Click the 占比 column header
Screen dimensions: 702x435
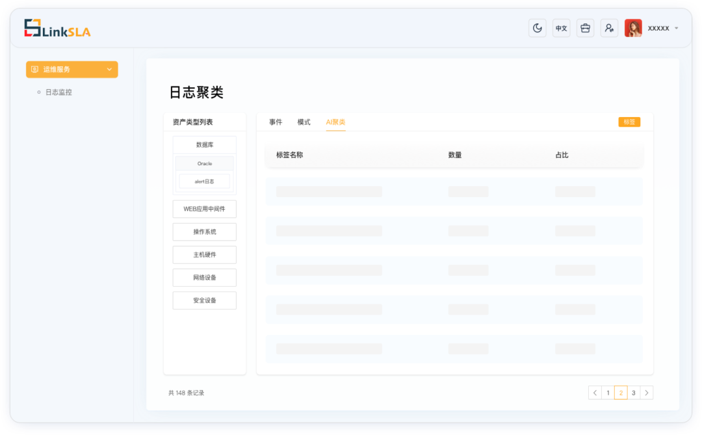[x=562, y=155]
